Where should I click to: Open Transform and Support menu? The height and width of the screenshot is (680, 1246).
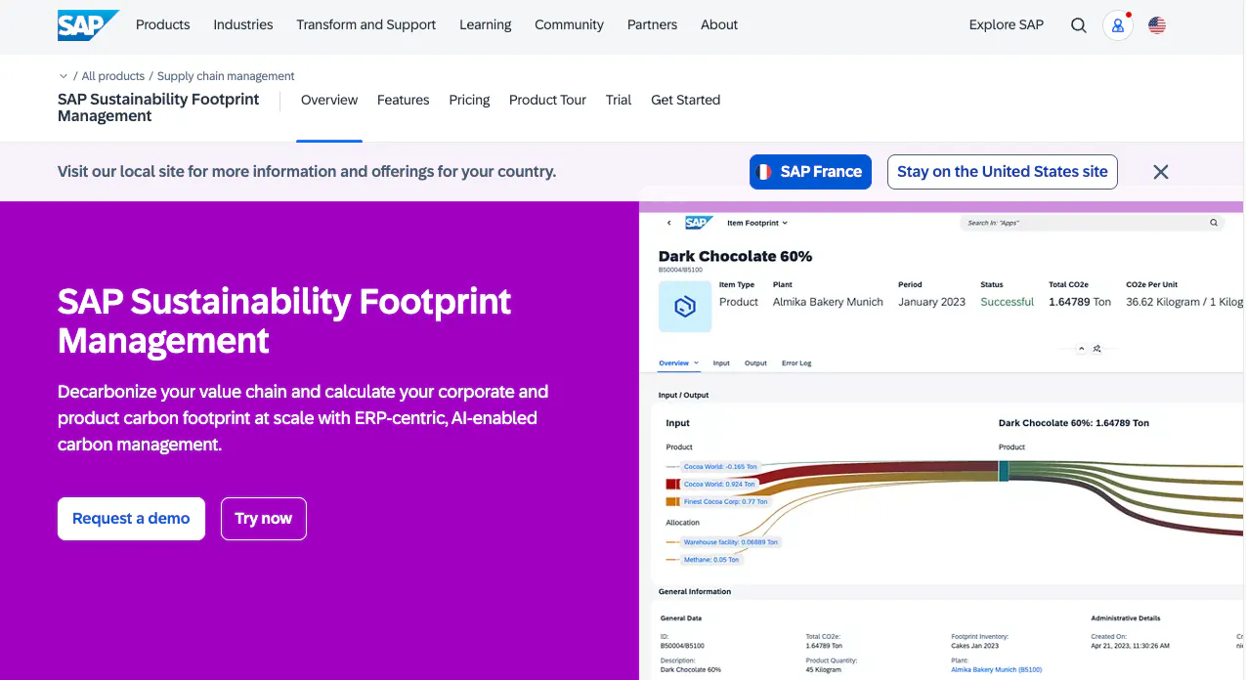pos(366,24)
